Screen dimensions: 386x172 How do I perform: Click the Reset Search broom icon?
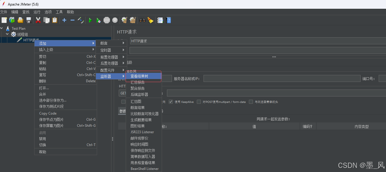pyautogui.click(x=150, y=20)
